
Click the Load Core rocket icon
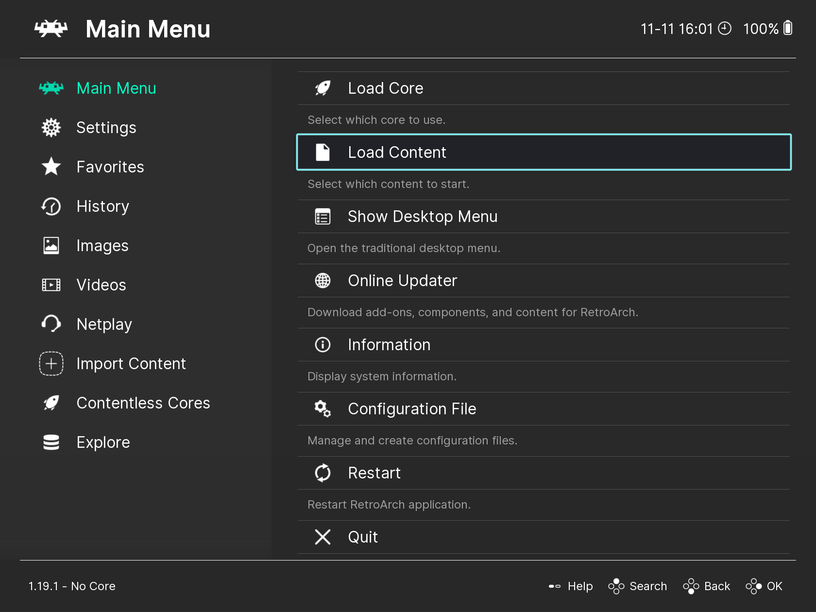tap(323, 88)
